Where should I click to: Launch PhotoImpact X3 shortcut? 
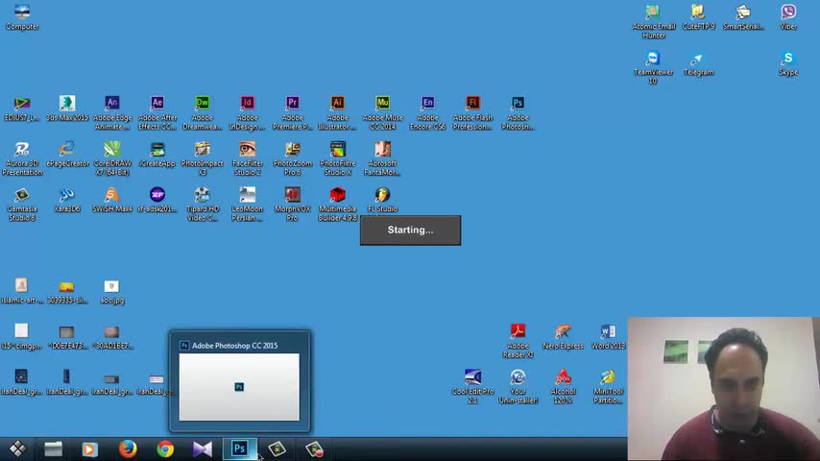click(x=203, y=158)
